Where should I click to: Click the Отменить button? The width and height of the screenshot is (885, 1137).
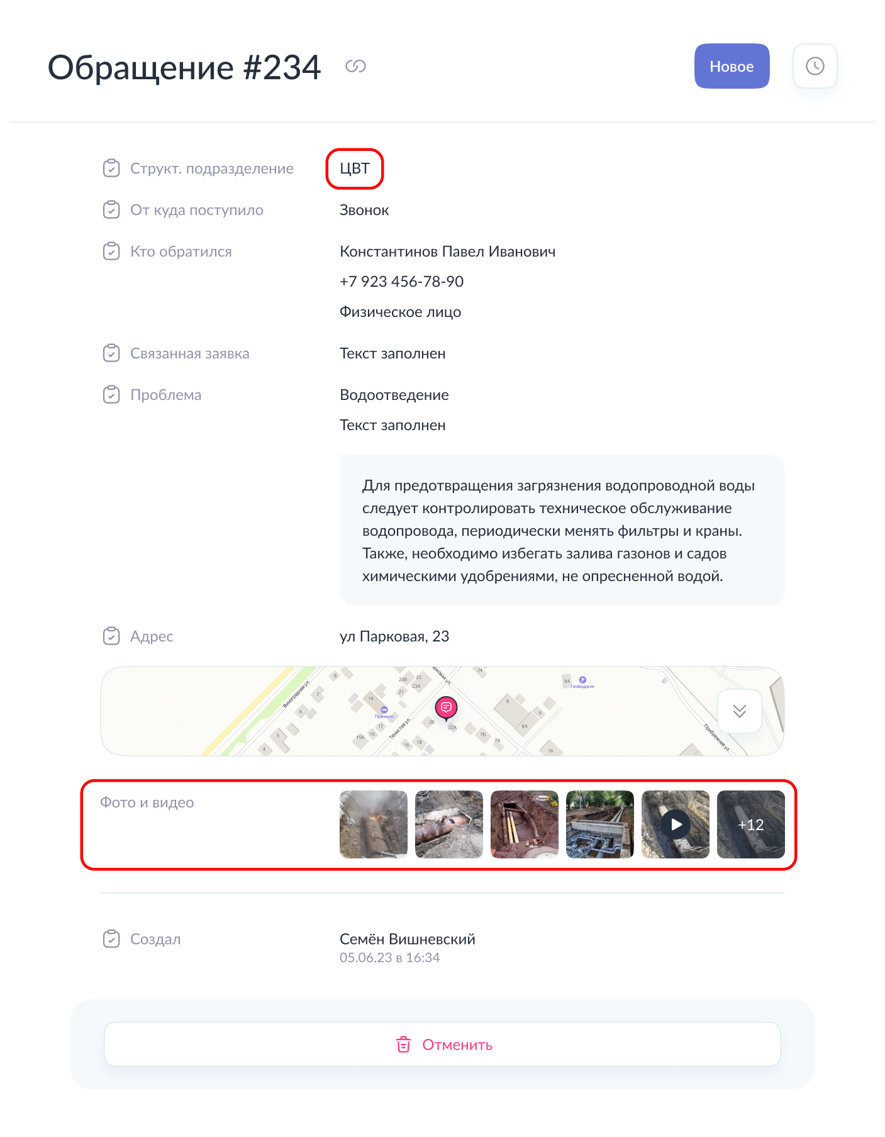click(x=442, y=1044)
